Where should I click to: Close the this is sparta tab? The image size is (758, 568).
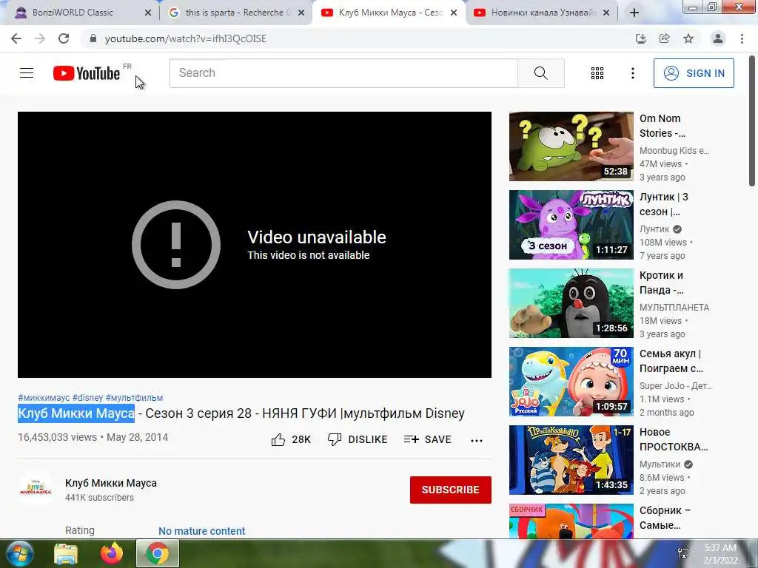click(x=301, y=13)
